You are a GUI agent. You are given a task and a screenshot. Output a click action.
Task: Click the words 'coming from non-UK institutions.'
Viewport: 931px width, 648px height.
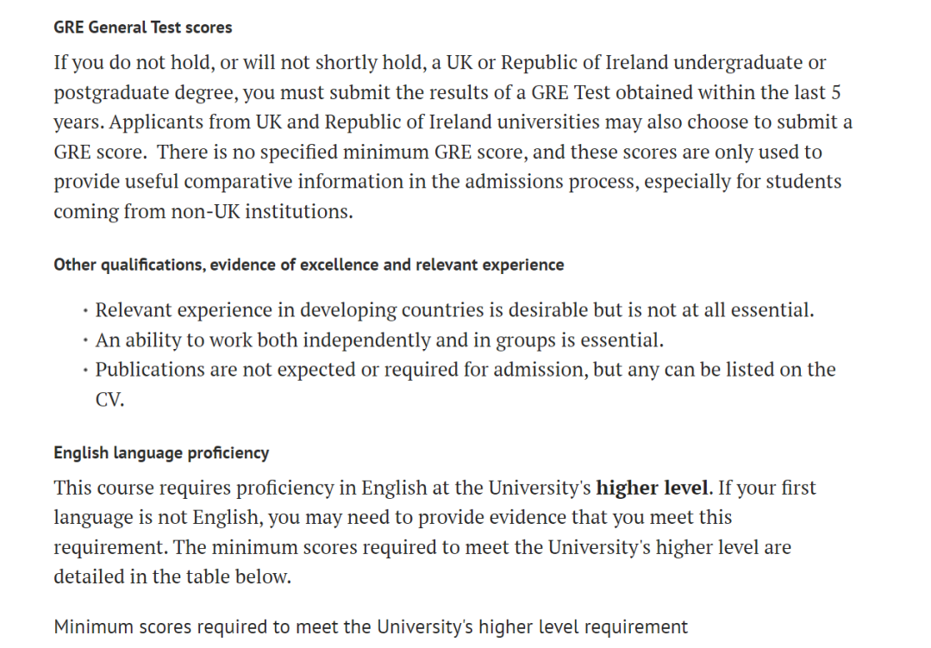[x=203, y=212]
